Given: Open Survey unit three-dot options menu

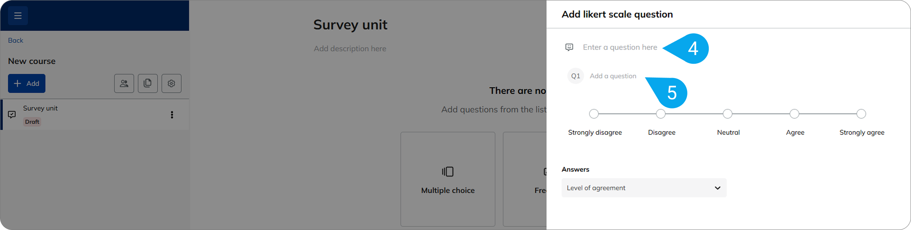Looking at the screenshot, I should point(172,115).
